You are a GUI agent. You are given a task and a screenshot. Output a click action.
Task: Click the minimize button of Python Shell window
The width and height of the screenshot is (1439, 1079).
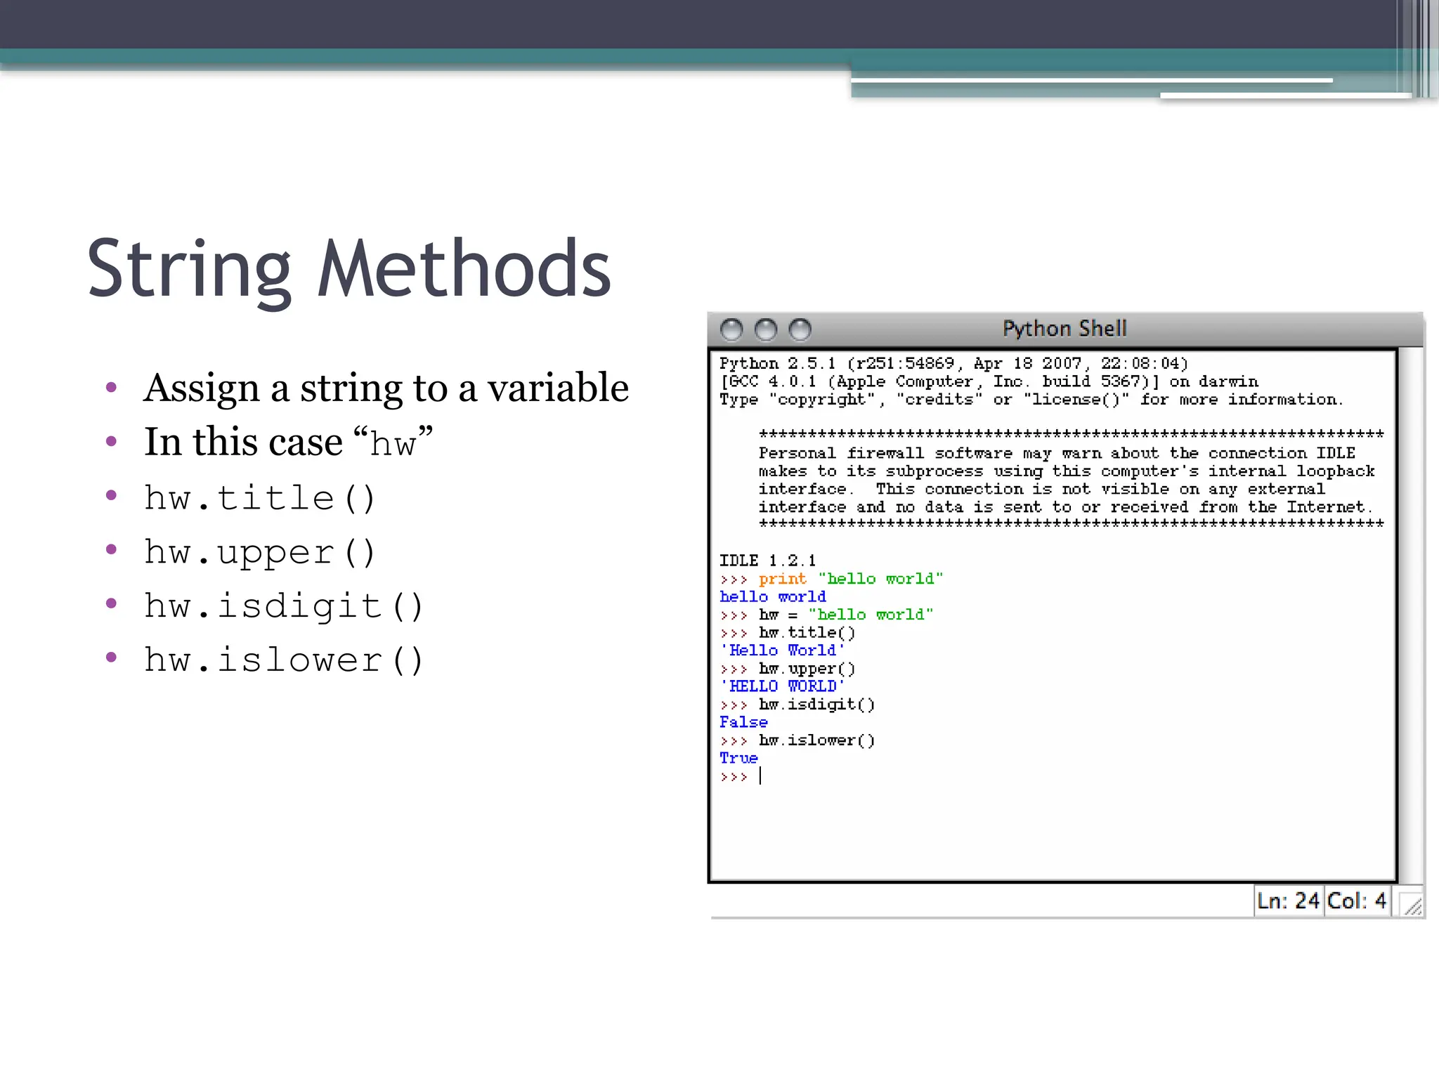pyautogui.click(x=766, y=329)
